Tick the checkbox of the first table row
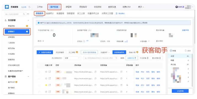The image size is (197, 99). click(39, 72)
